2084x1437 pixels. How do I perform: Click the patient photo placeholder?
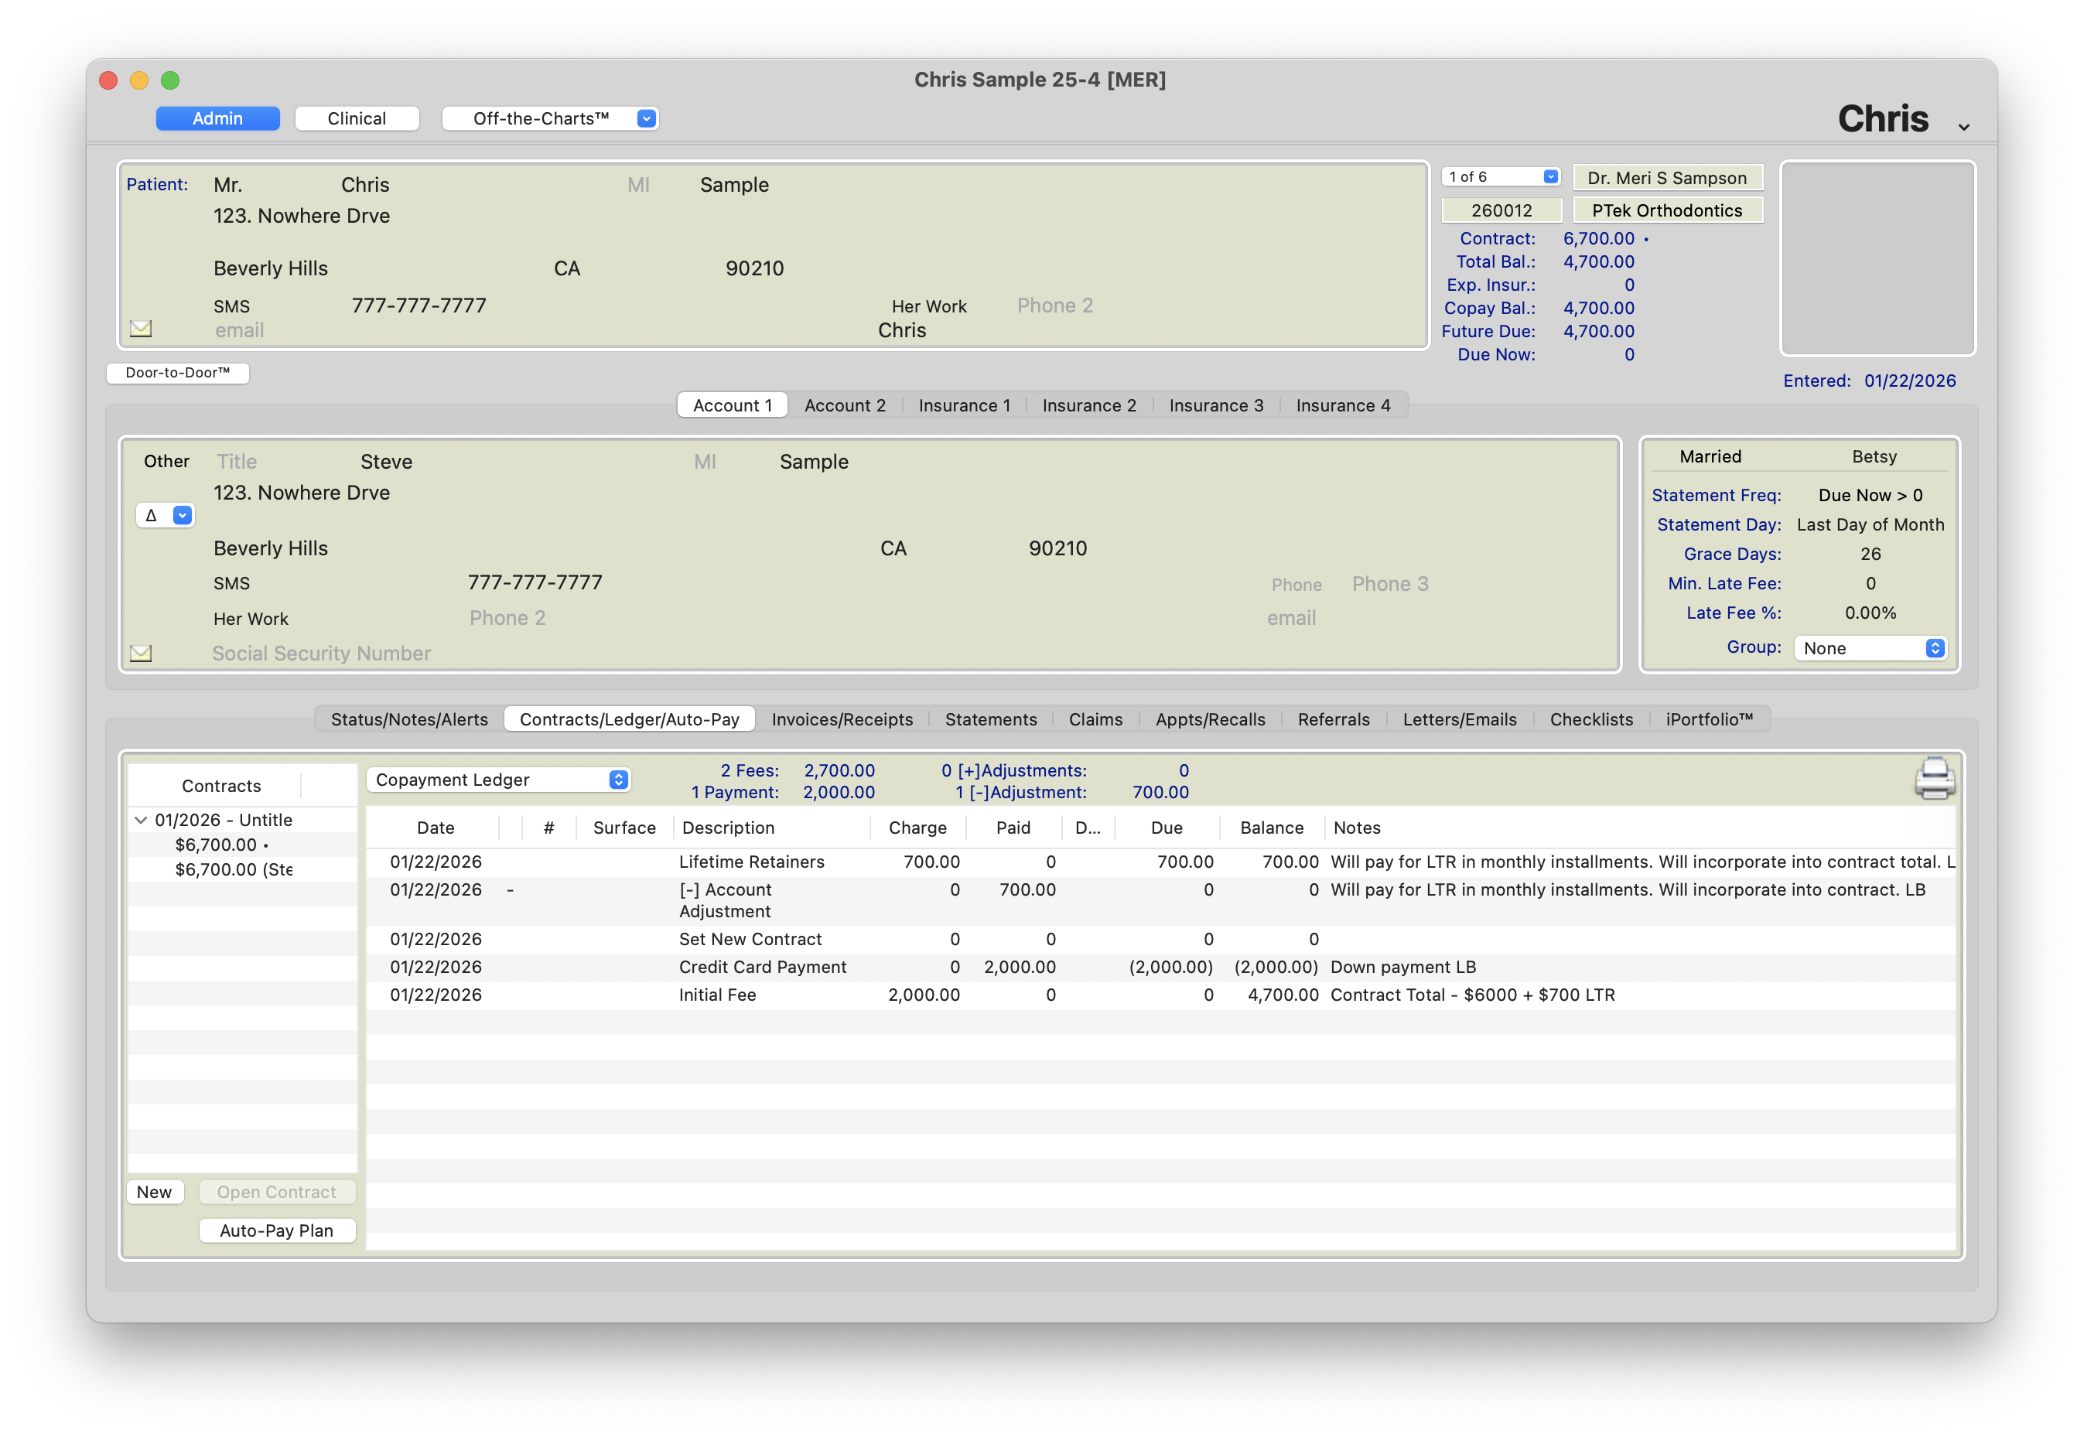click(x=1877, y=258)
